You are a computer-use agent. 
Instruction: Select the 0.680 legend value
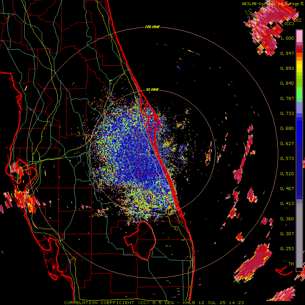[287, 128]
